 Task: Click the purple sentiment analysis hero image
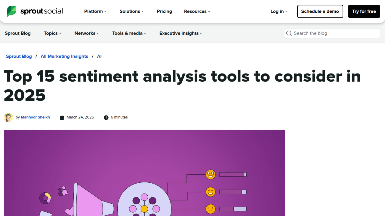click(x=144, y=173)
